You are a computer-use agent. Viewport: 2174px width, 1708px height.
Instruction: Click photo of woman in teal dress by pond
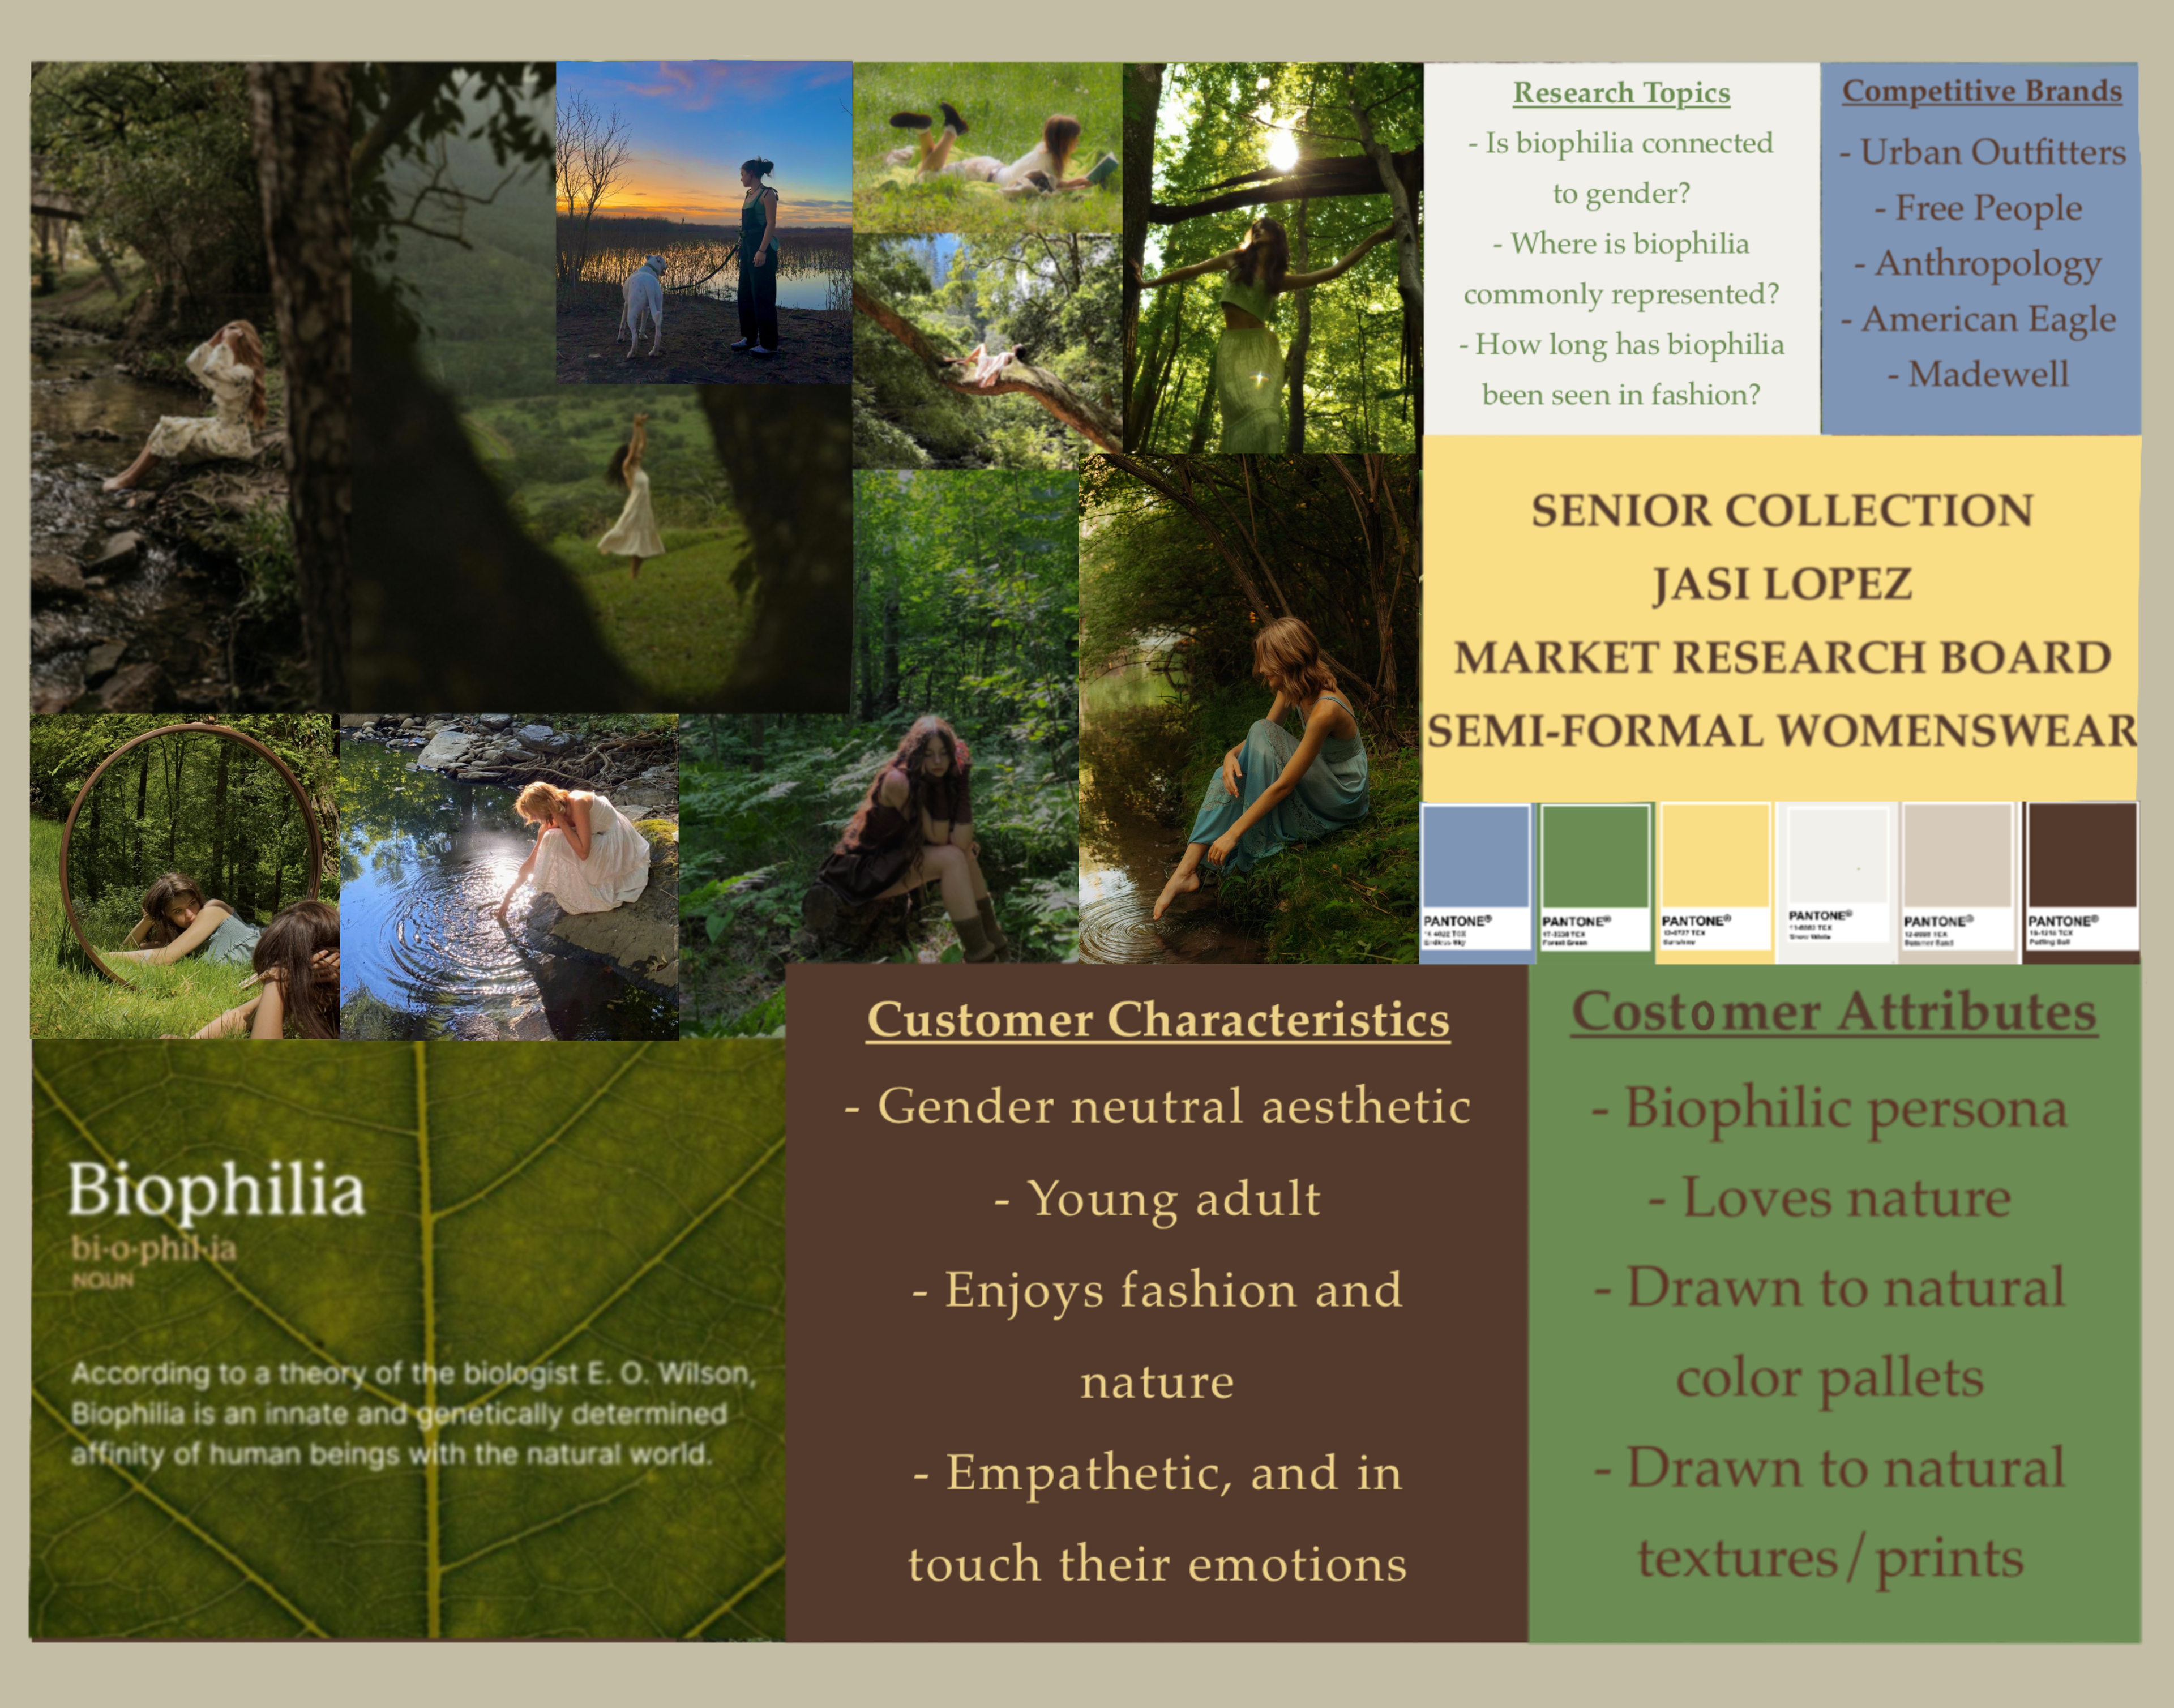1249,708
